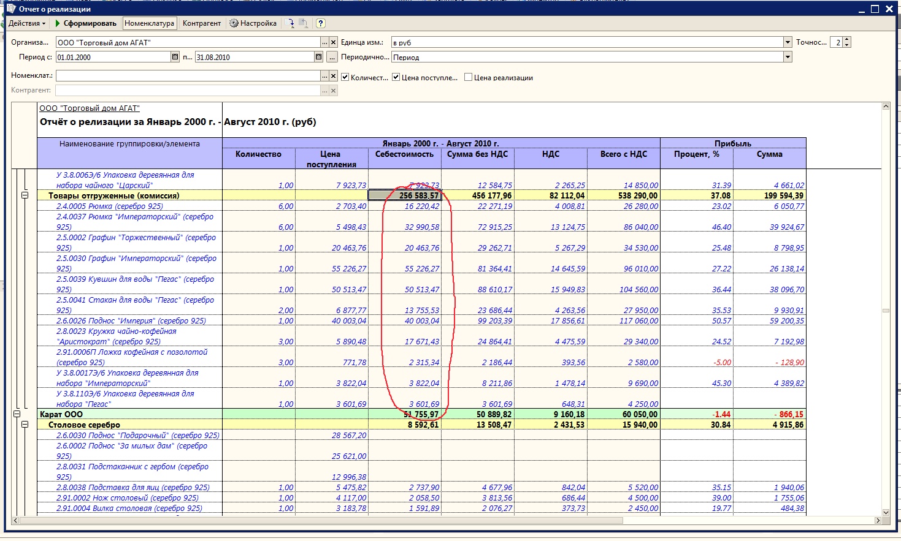
Task: Click the Help question mark icon
Action: tap(320, 23)
